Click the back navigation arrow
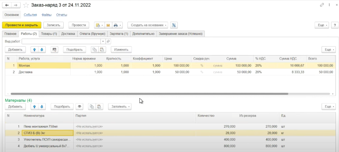The height and width of the screenshot is (152, 339). point(7,5)
